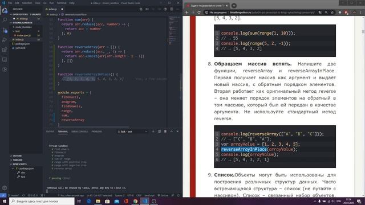Click JavaScript language mode in status bar
This screenshot has height=205, width=365.
149,195
